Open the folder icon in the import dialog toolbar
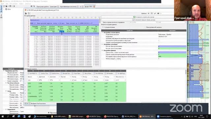Viewport: 211px width, 119px height. (26, 13)
